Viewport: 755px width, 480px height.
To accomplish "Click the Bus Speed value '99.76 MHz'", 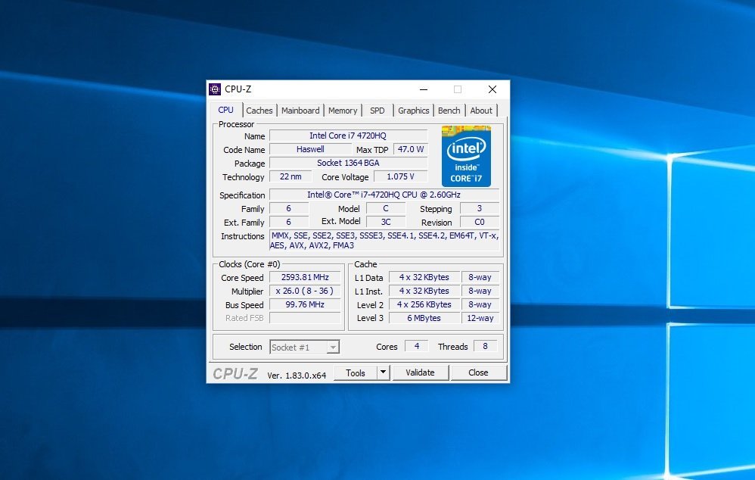I will pyautogui.click(x=305, y=304).
